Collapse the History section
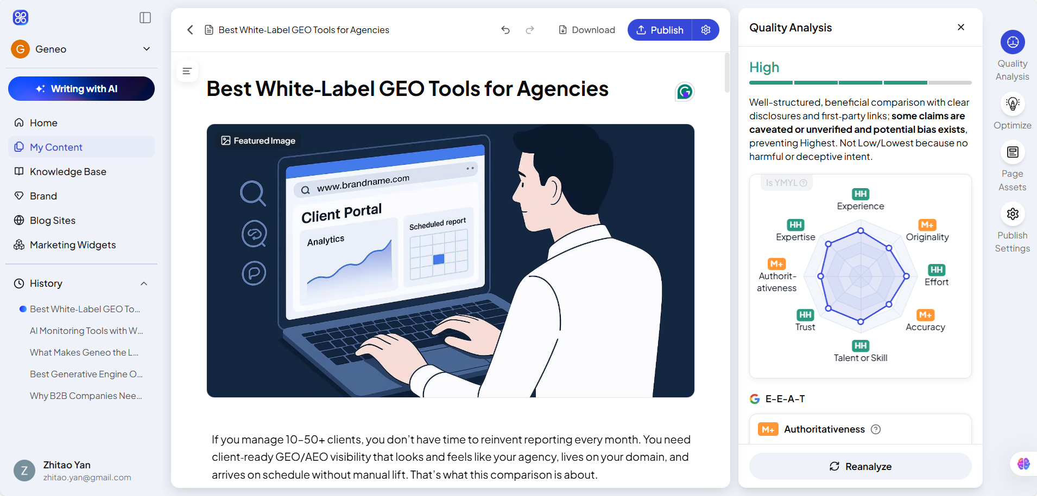Viewport: 1037px width, 496px height. [x=144, y=284]
